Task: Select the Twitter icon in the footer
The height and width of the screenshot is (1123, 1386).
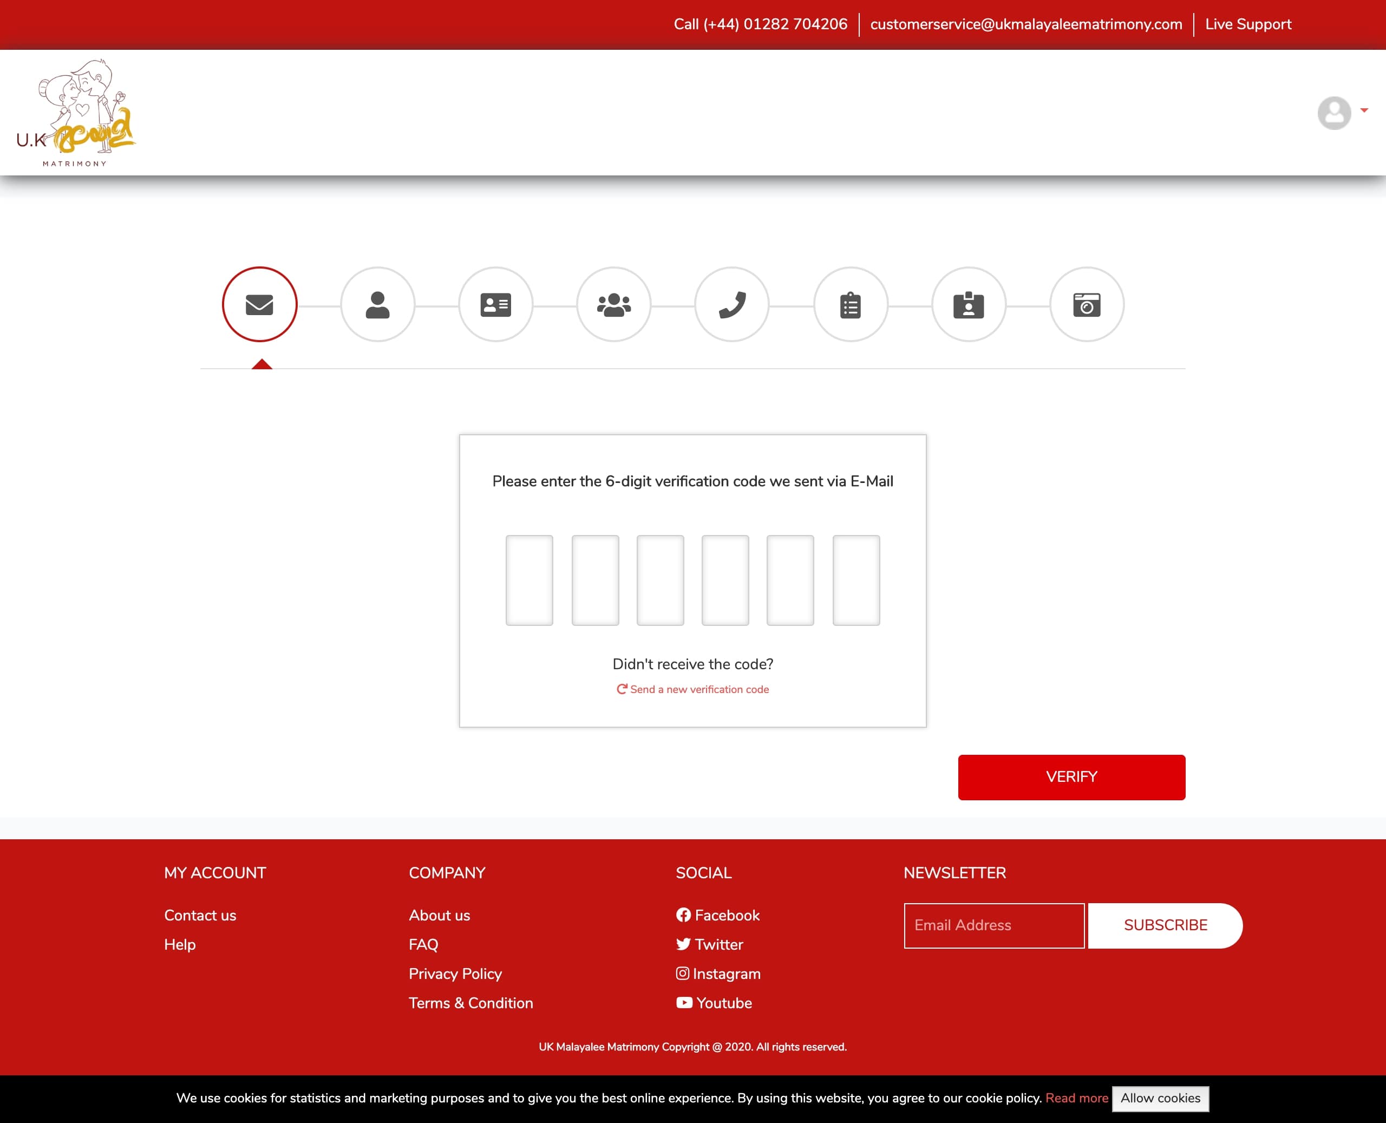Action: pos(683,944)
